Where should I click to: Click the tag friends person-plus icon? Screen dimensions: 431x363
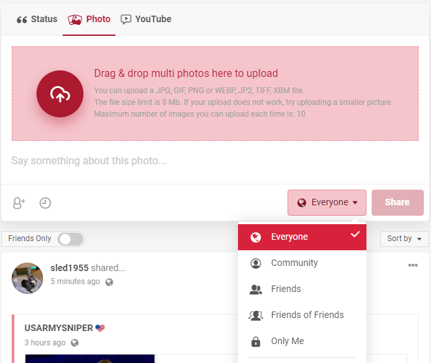(x=19, y=203)
